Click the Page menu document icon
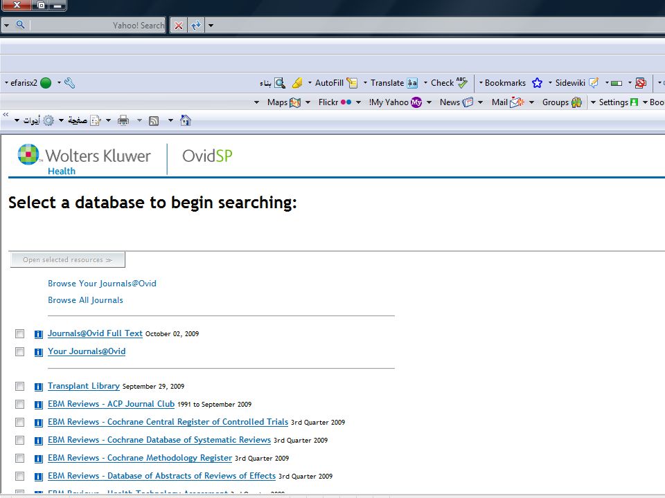 [96, 120]
